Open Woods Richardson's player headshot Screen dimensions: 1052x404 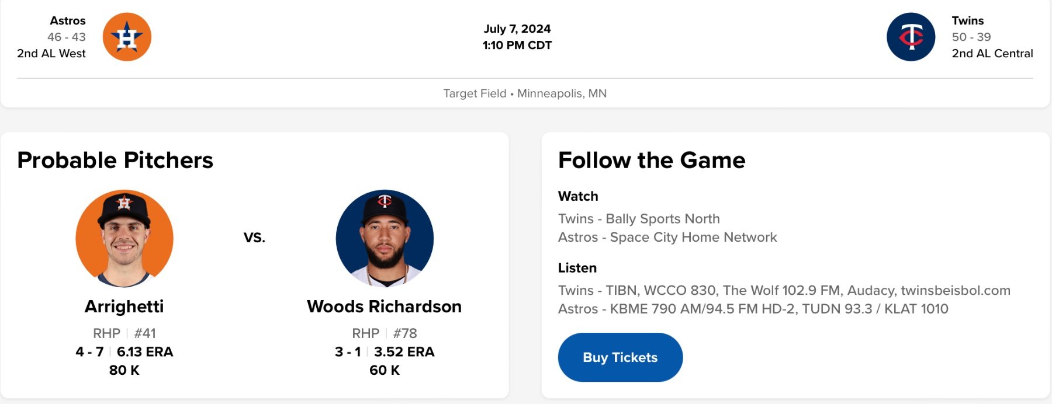coord(385,238)
